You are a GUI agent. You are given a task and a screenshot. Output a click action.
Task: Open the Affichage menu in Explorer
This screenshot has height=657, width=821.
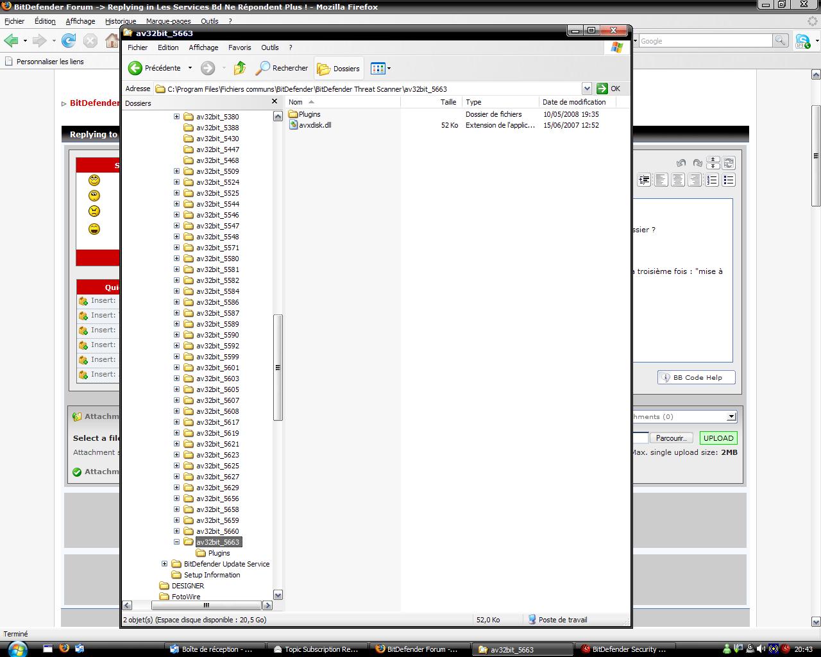203,47
